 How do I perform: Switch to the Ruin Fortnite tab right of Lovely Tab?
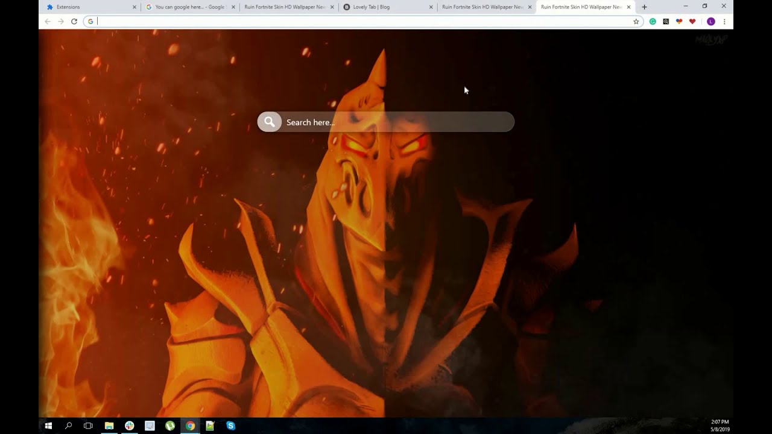pyautogui.click(x=487, y=7)
